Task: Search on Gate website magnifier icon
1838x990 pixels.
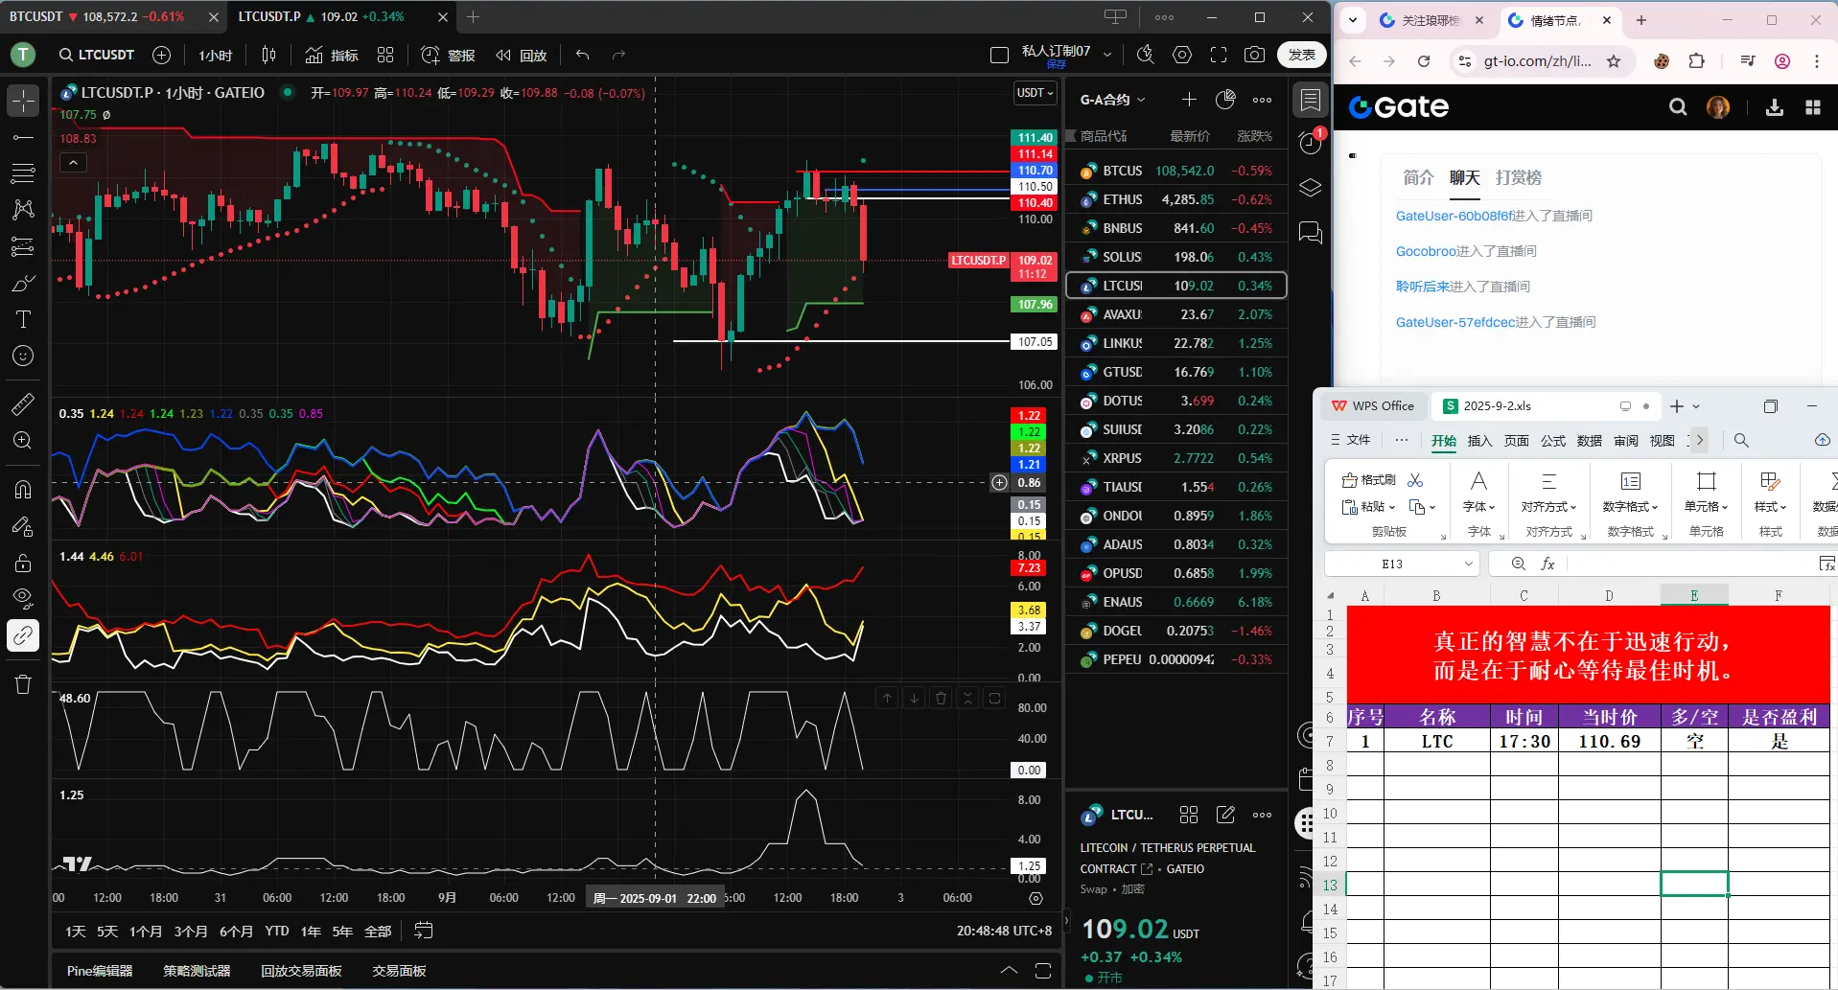Action: pos(1678,107)
